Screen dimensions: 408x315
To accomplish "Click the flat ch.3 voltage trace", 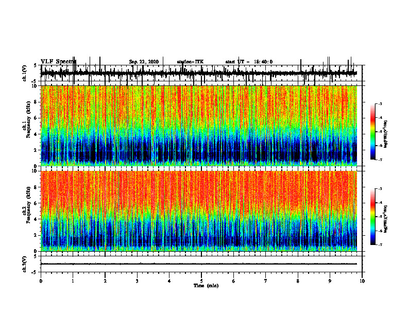I will pyautogui.click(x=198, y=264).
